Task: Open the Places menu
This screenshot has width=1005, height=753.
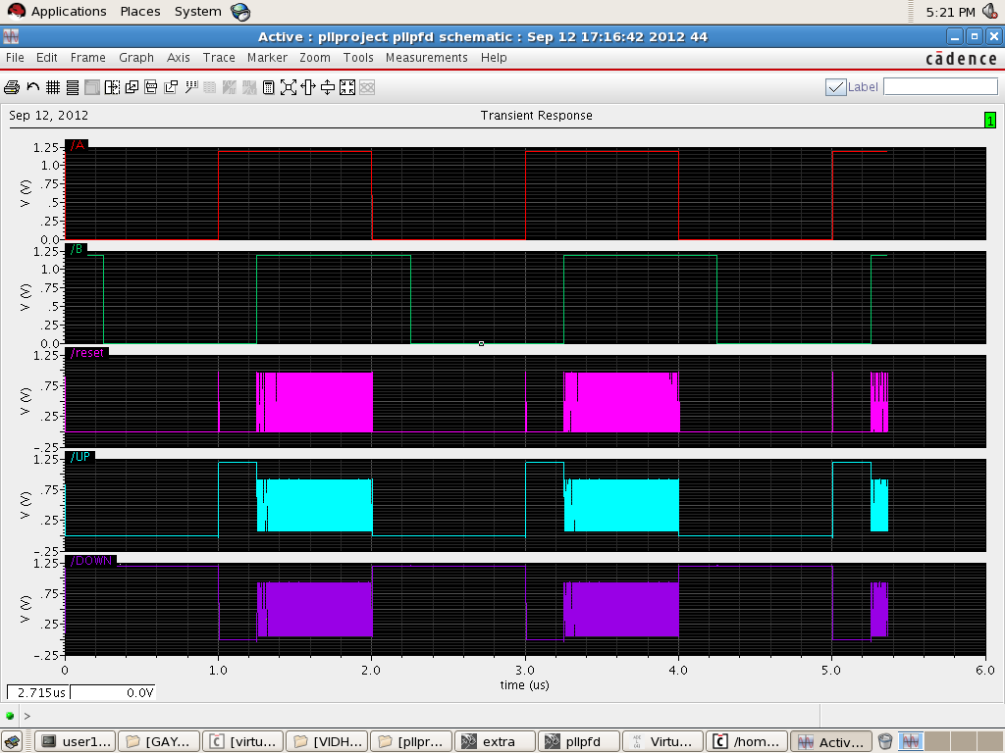Action: coord(140,12)
